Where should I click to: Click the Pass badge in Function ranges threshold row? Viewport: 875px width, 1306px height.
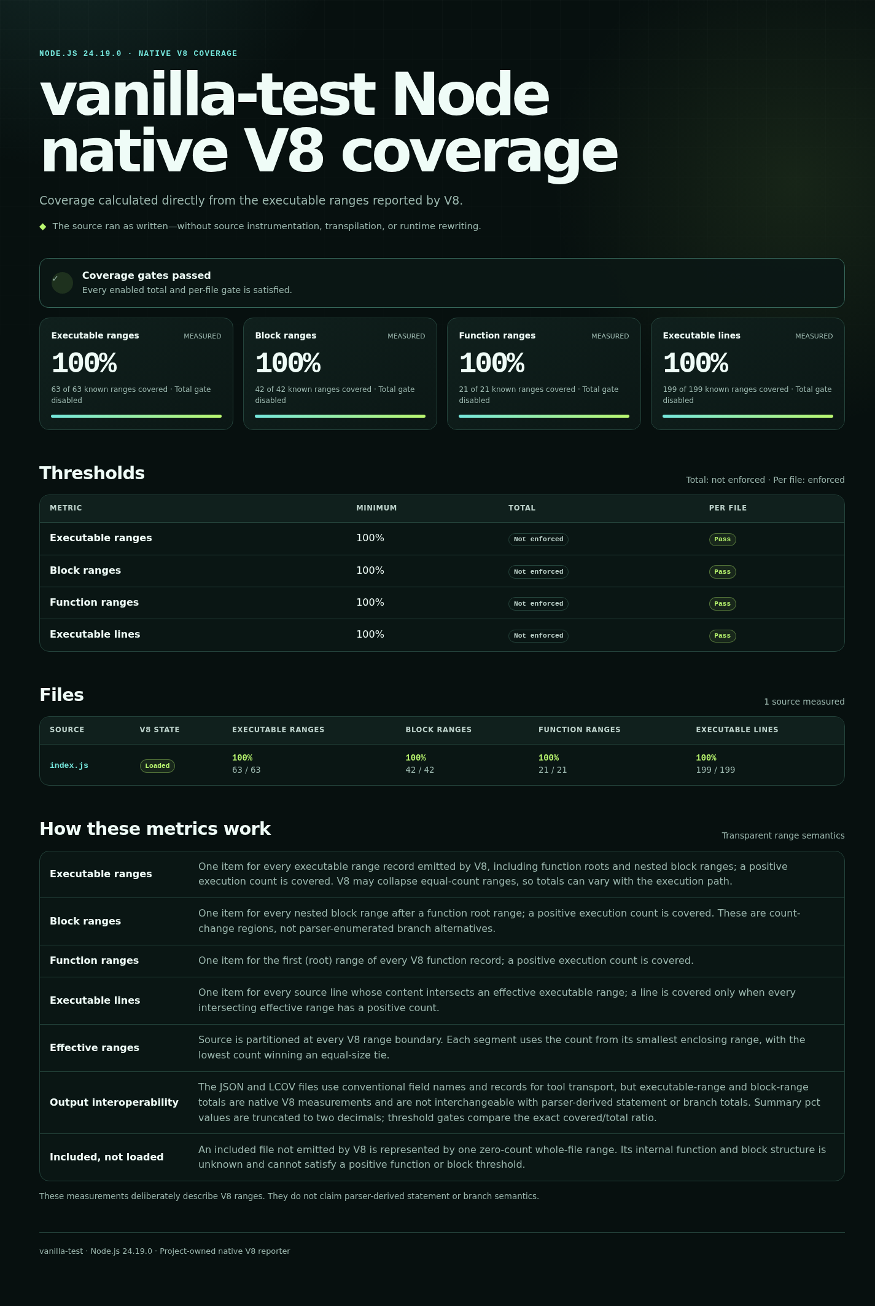[723, 604]
